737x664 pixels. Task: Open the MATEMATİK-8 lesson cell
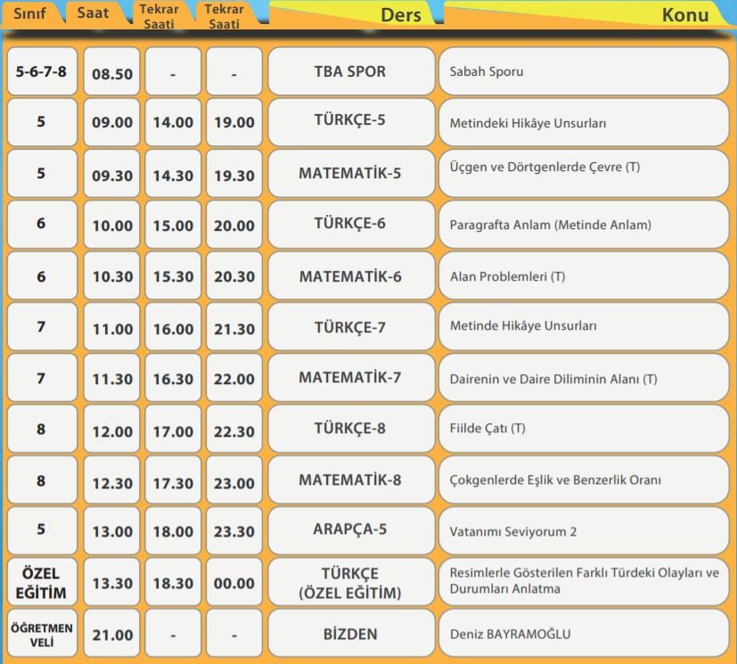pos(351,480)
